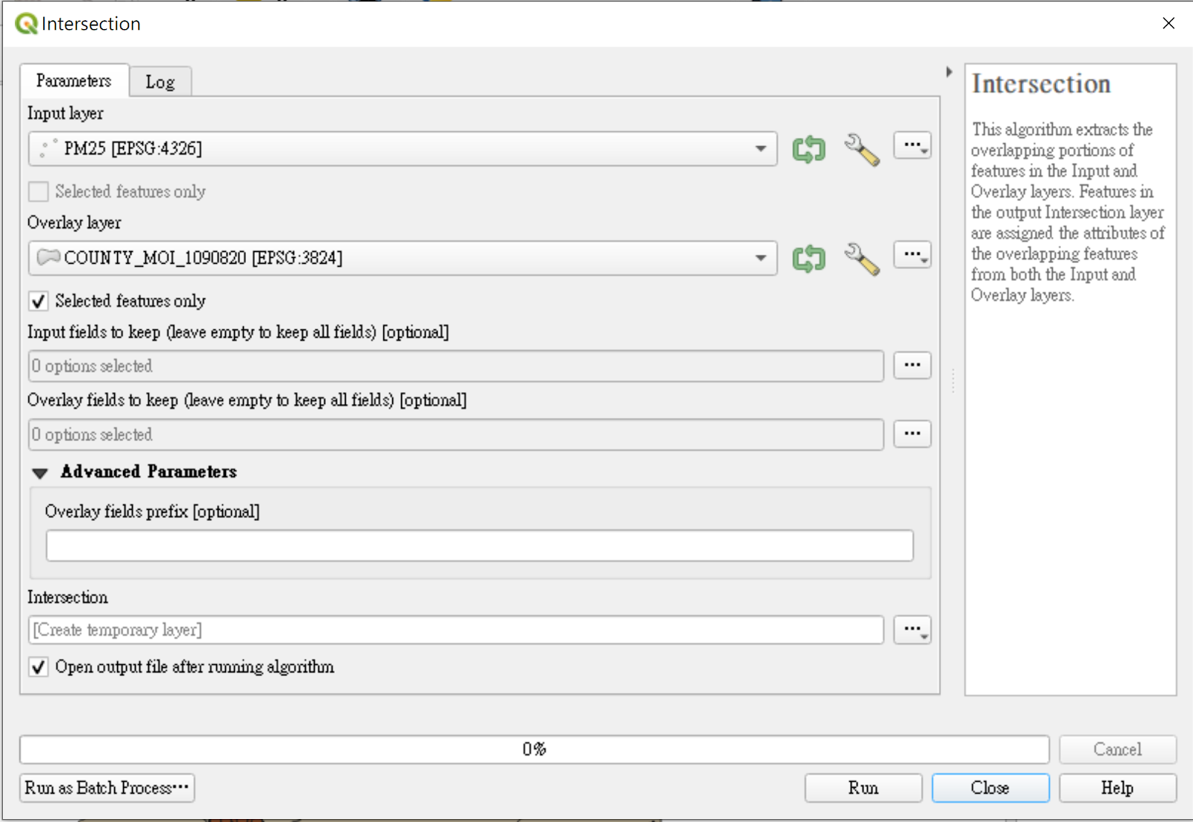Image resolution: width=1193 pixels, height=822 pixels.
Task: Browse for Input layer with ellipsis button
Action: 913,146
